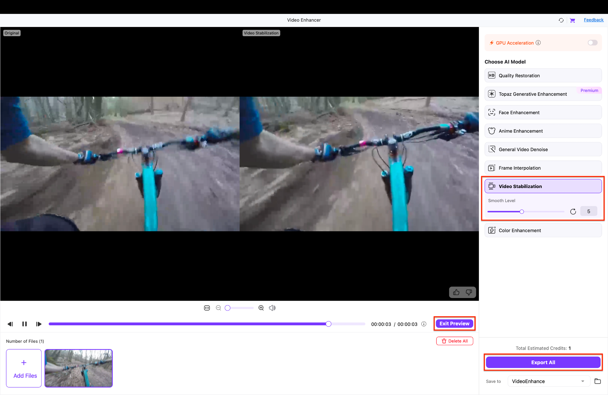Click the fit-to-width view icon
Image resolution: width=608 pixels, height=395 pixels.
207,308
